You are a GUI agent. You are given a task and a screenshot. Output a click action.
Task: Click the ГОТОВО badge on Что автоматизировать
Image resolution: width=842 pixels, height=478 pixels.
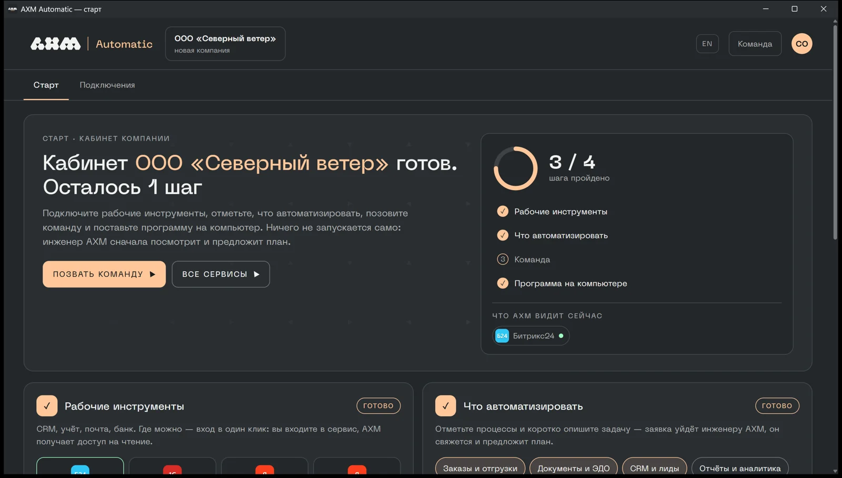(x=777, y=406)
